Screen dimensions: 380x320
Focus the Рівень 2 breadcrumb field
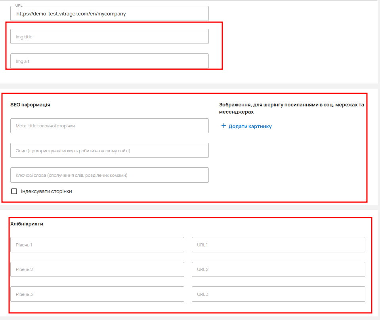tap(97, 269)
